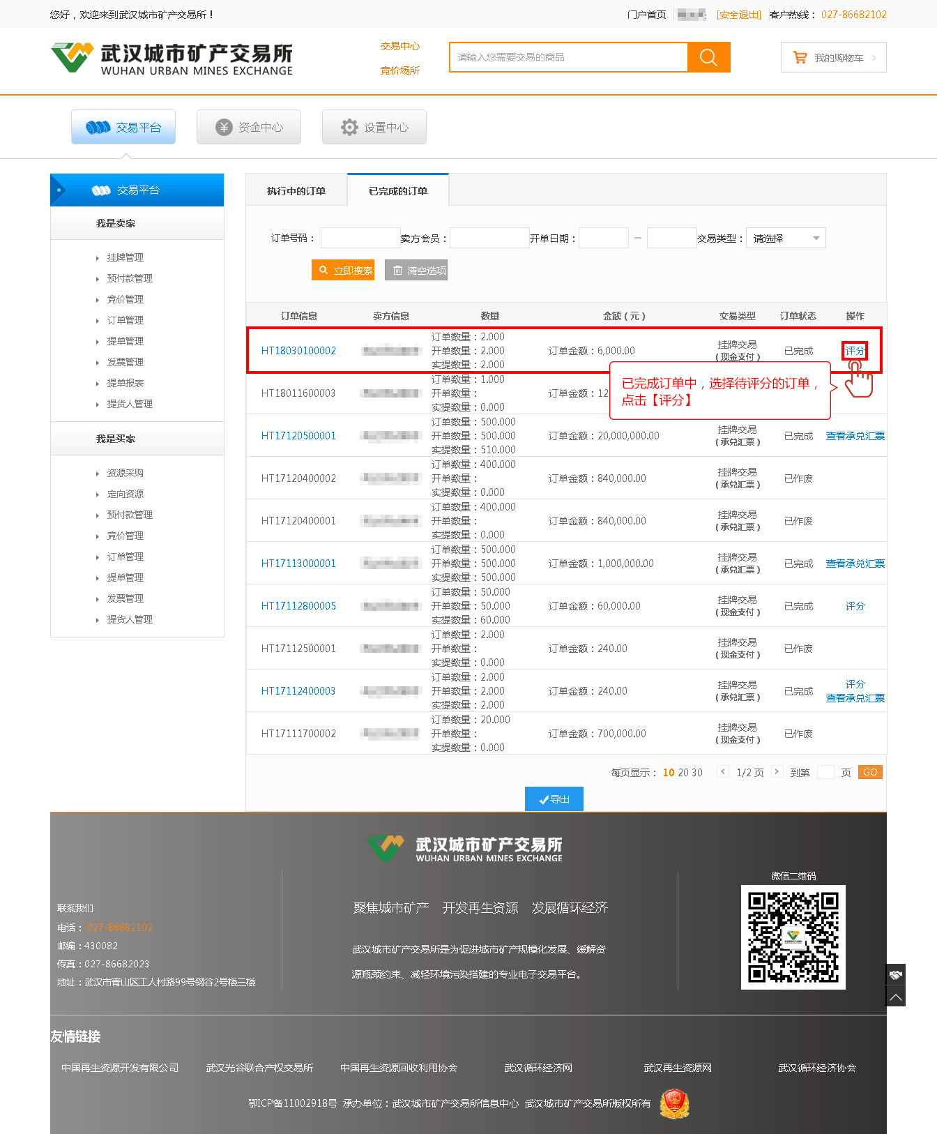Expand the 交易类型 dropdown
This screenshot has height=1134, width=937.
tap(786, 239)
